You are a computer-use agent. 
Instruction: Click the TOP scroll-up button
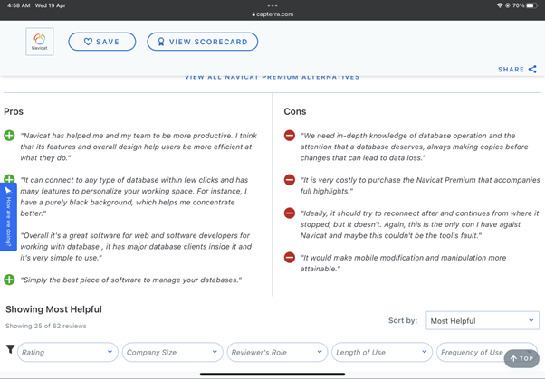point(521,358)
